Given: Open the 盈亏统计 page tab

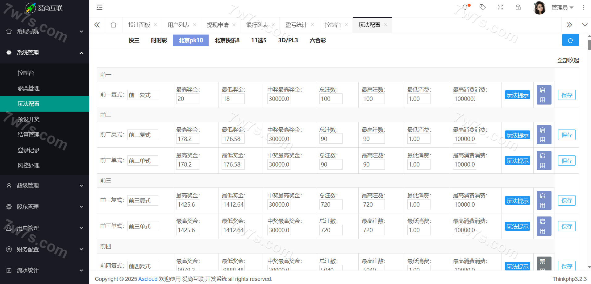Looking at the screenshot, I should point(296,25).
